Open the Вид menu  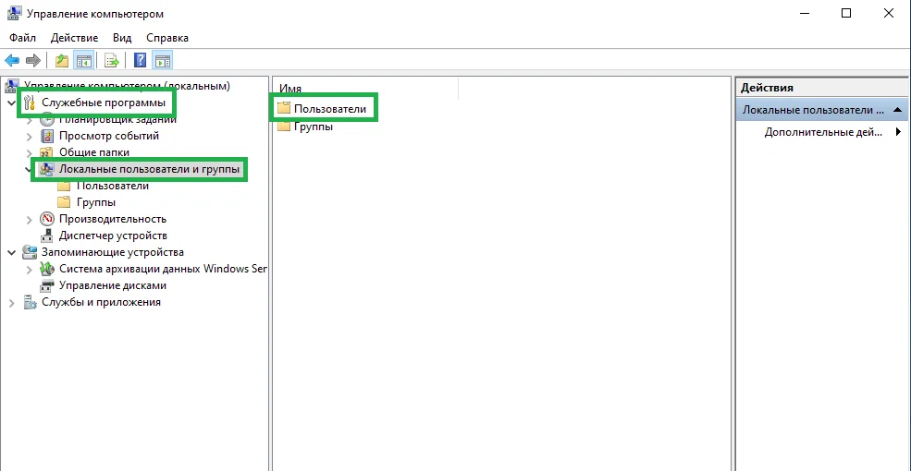point(122,38)
